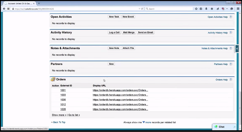Open order External ID 1006
The image size is (242, 132).
pos(63,100)
